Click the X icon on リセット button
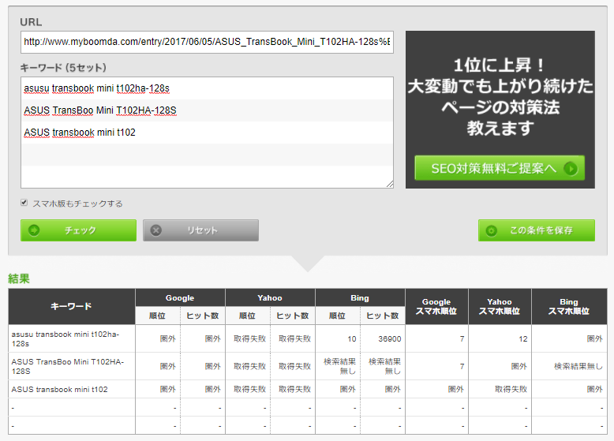This screenshot has width=614, height=441. click(x=156, y=230)
